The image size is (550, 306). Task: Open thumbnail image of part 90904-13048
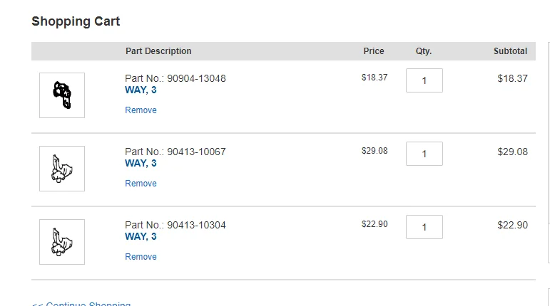62,95
